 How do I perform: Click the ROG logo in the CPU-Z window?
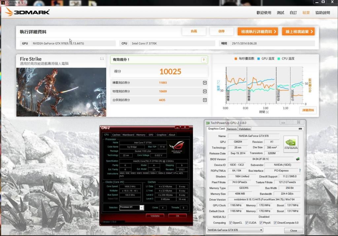(177, 147)
